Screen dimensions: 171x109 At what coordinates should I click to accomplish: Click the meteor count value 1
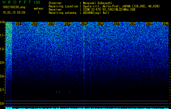[x=39, y=13]
